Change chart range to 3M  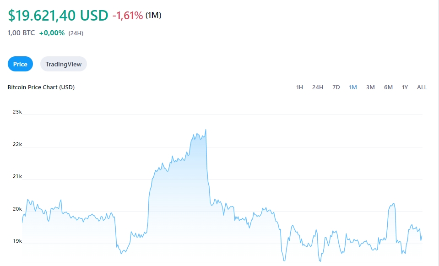pos(370,87)
